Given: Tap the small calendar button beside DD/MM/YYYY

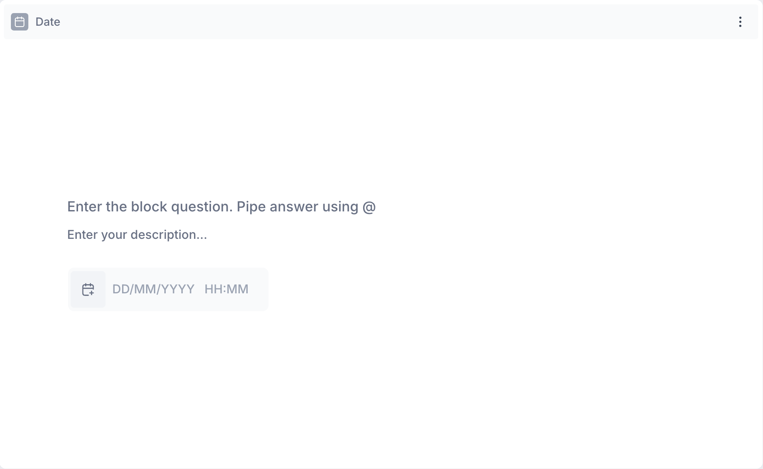Looking at the screenshot, I should (x=88, y=289).
